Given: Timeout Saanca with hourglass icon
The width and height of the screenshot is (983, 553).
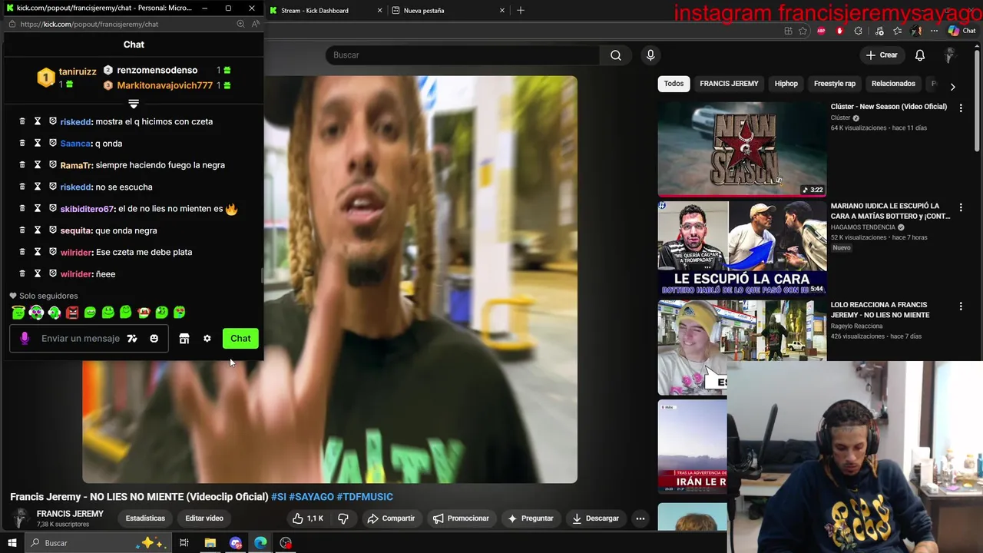Looking at the screenshot, I should click(37, 144).
